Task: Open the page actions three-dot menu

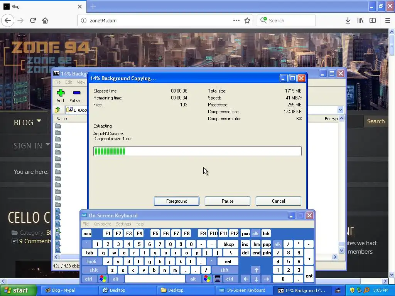Action: click(x=236, y=21)
